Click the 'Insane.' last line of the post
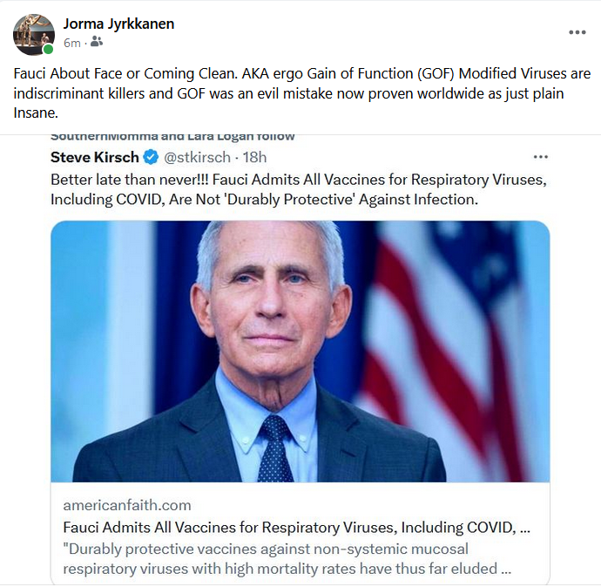The image size is (601, 587). (x=35, y=113)
